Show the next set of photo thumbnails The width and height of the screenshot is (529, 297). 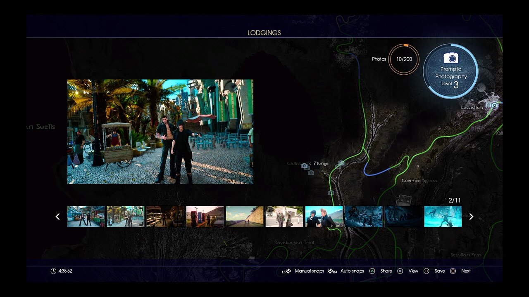point(471,217)
